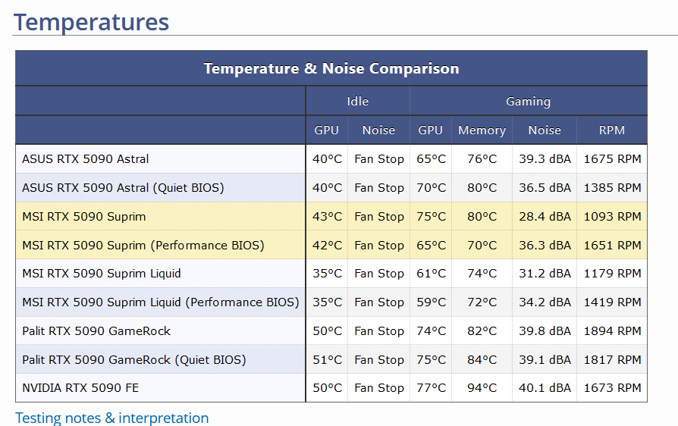Viewport: 678px width, 426px height.
Task: Click MSI RTX 5090 Suprim Liquid (Performance BIOS) label
Action: point(161,302)
